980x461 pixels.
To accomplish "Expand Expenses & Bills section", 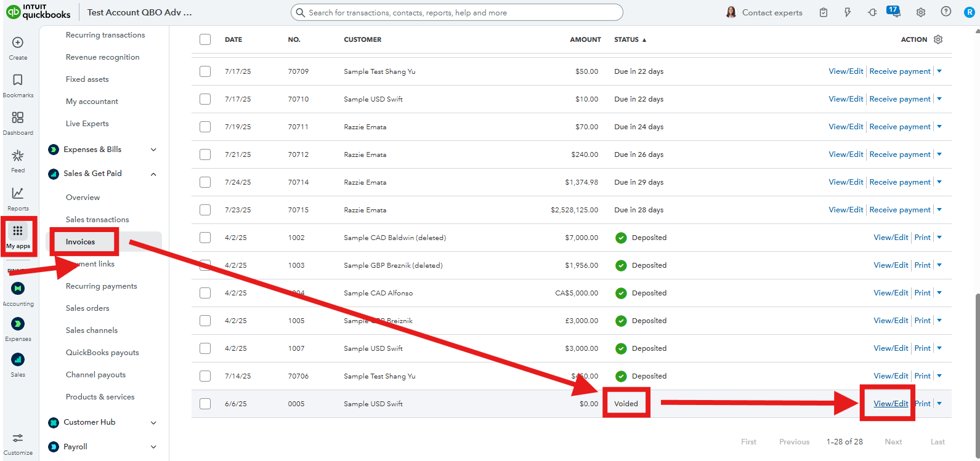I will coord(153,150).
